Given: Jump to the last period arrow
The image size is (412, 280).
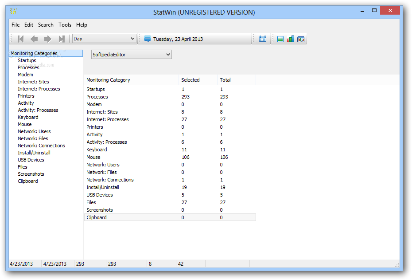Looking at the screenshot, I should (62, 39).
